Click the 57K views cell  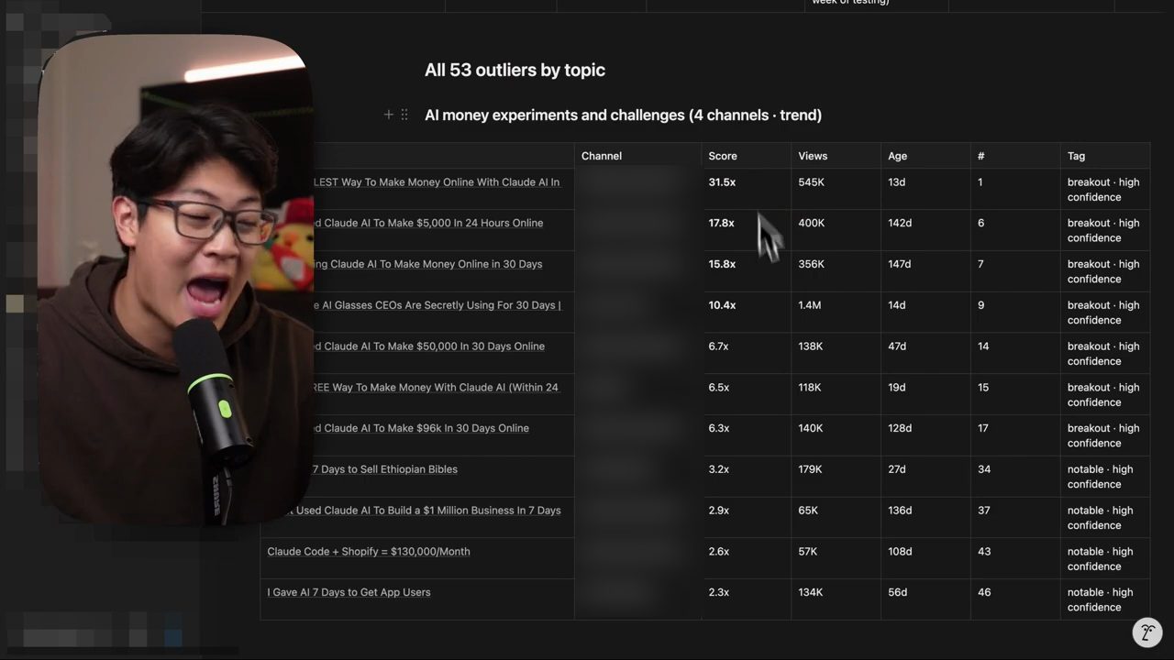836,559
